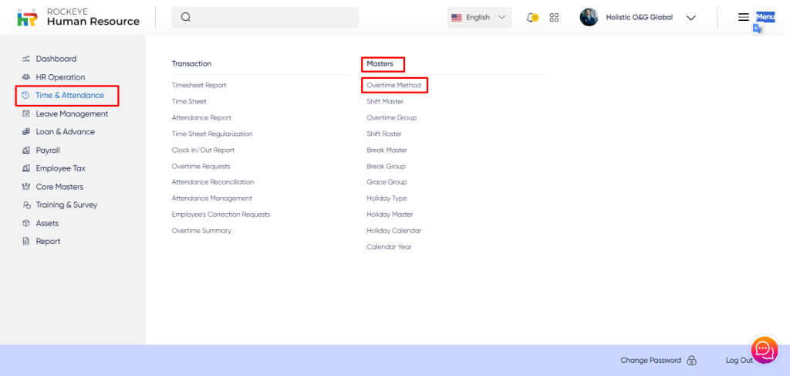Click the Log Out button

click(x=738, y=361)
